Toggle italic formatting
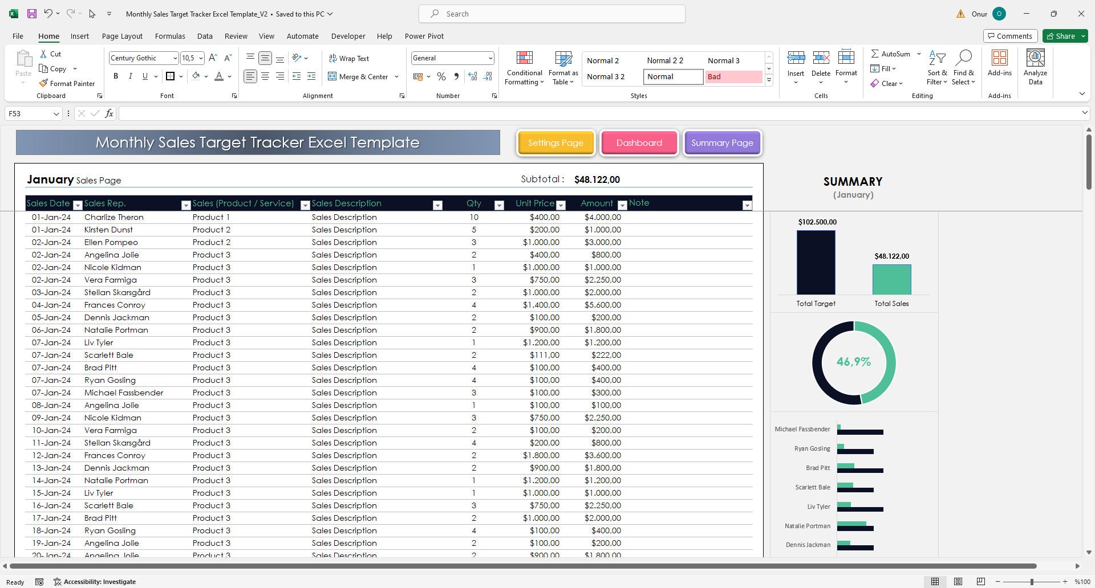The image size is (1095, 588). click(x=130, y=76)
